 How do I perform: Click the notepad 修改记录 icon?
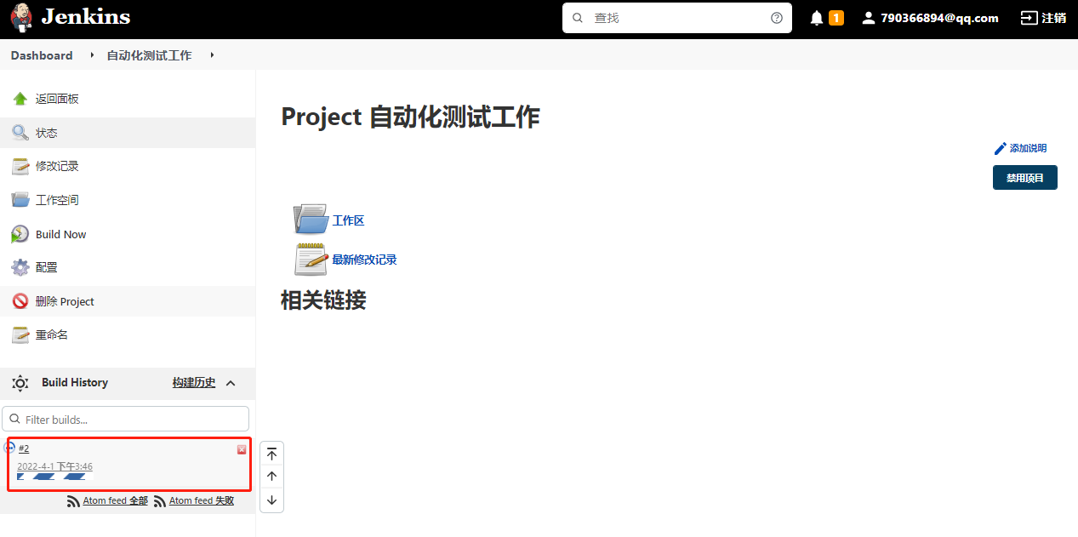point(20,166)
